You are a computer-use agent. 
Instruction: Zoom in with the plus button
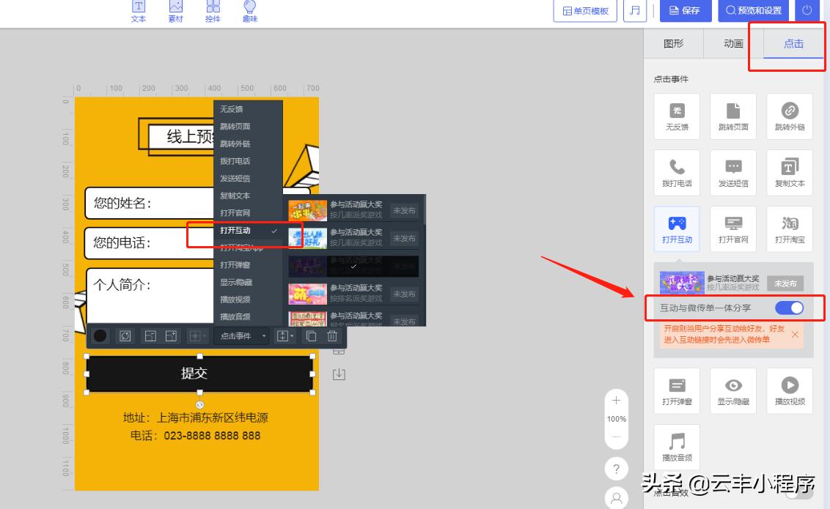click(x=616, y=401)
